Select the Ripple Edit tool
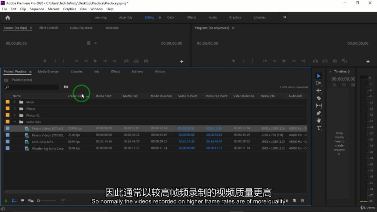Screen dimensions: 377x212 (318, 91)
